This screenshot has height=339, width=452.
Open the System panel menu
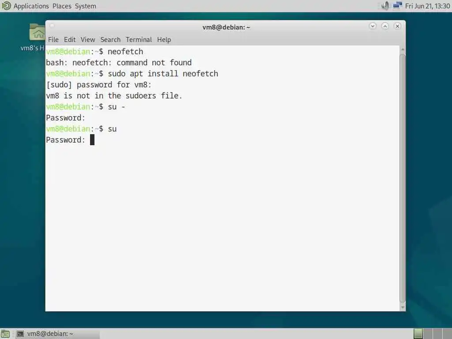(x=85, y=6)
